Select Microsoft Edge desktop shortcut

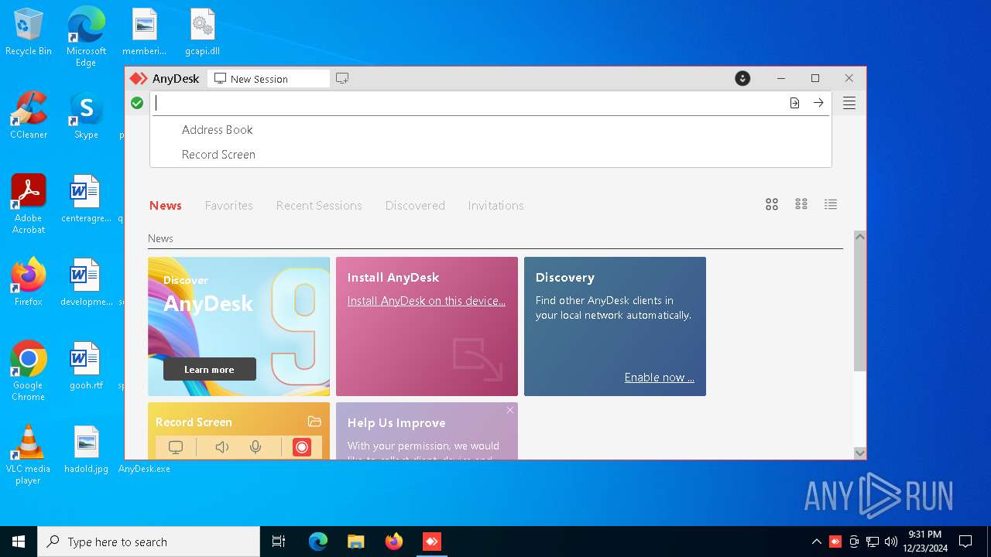pos(86,36)
